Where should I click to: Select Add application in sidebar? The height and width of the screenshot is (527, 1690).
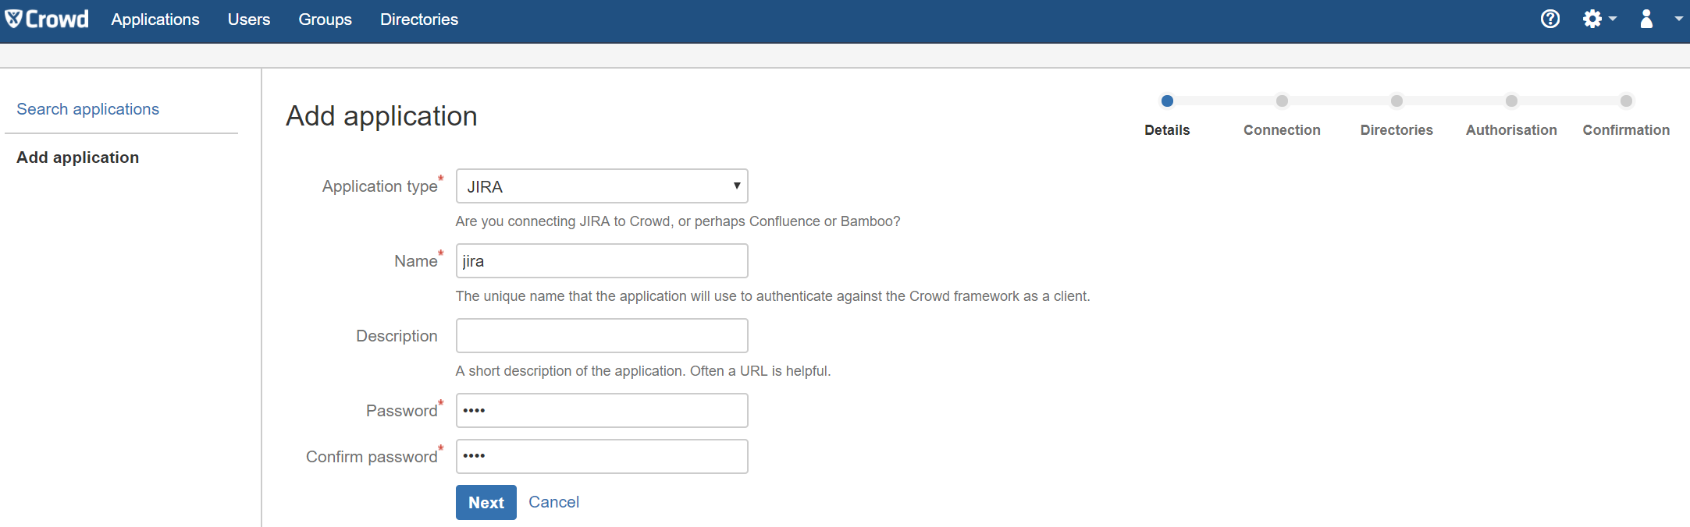[x=78, y=157]
